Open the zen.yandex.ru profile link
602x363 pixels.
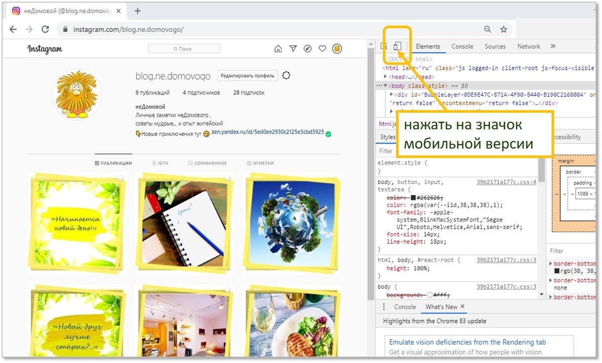point(268,133)
